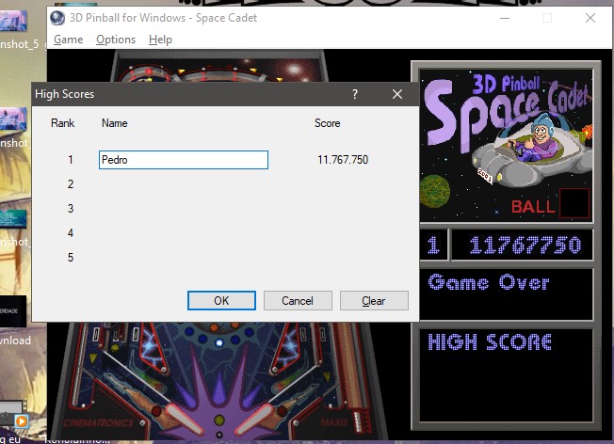Click the Name field containing Pedro
The width and height of the screenshot is (614, 444).
[x=184, y=160]
